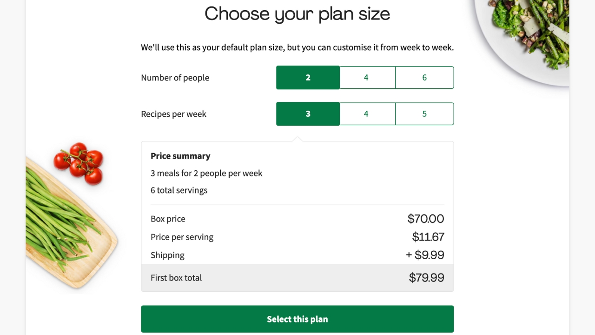Click the "6 total servings" text

click(x=178, y=190)
